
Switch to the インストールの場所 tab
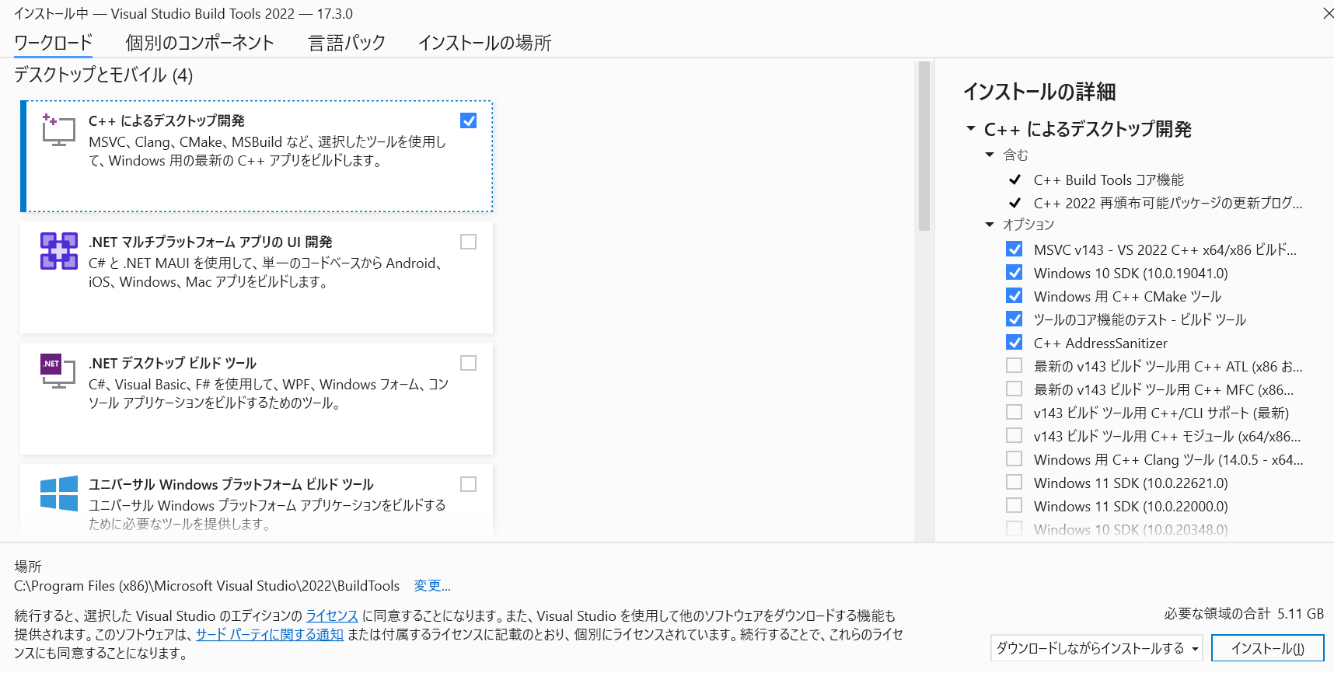(x=485, y=43)
